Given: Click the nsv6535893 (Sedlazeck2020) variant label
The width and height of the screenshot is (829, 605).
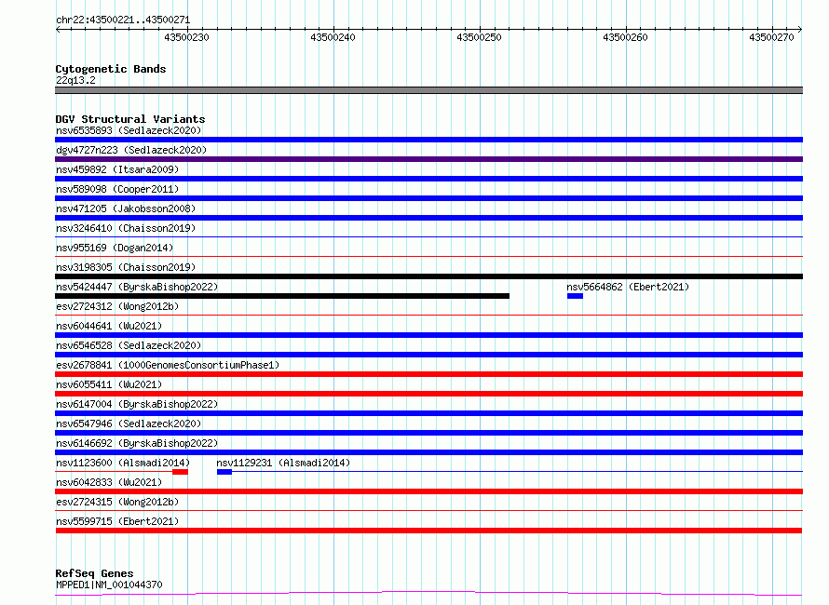Looking at the screenshot, I should (129, 130).
